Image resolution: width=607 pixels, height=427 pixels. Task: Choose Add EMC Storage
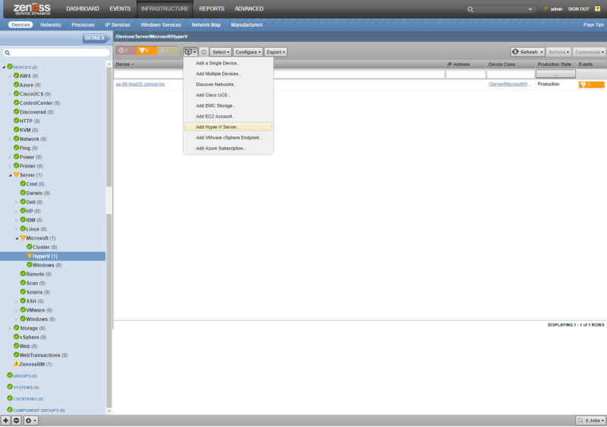pos(228,105)
